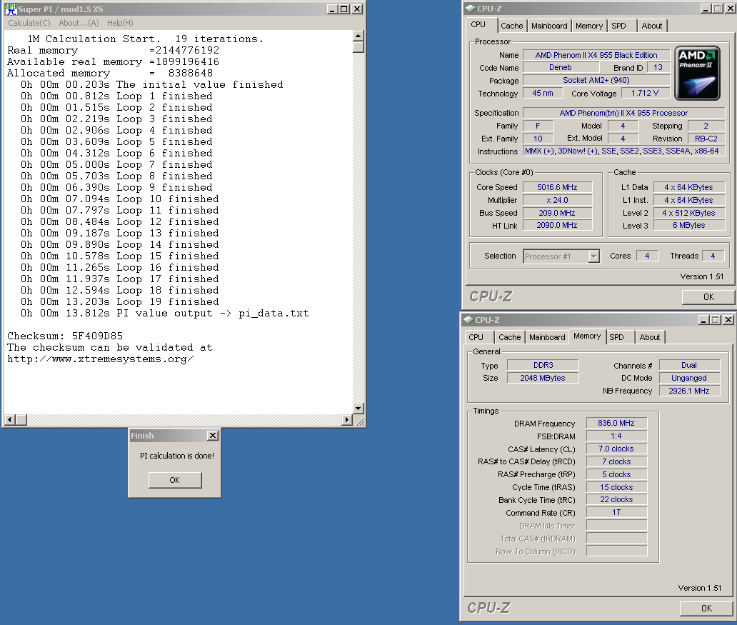
Task: Click the memory Size value 2048 MBytes
Action: point(543,378)
